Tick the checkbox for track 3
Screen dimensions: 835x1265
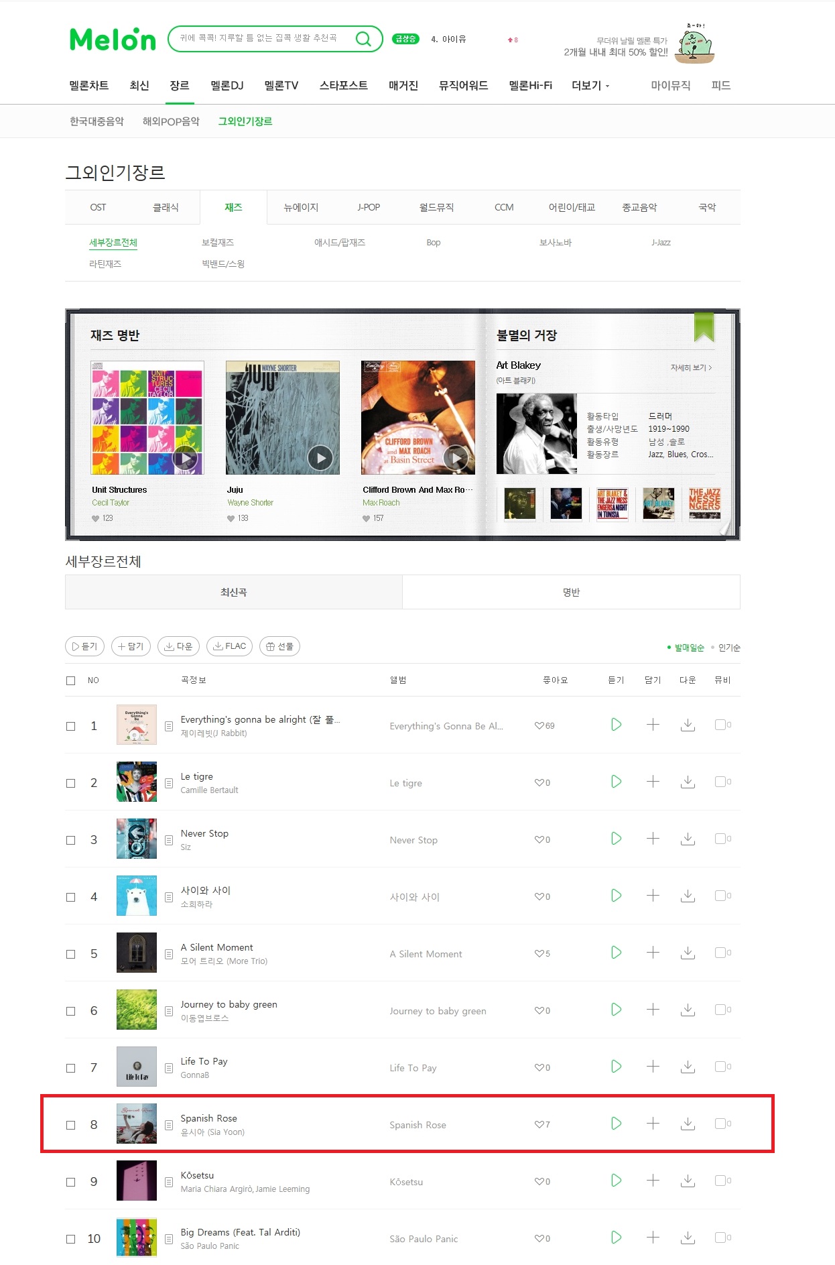pyautogui.click(x=71, y=840)
